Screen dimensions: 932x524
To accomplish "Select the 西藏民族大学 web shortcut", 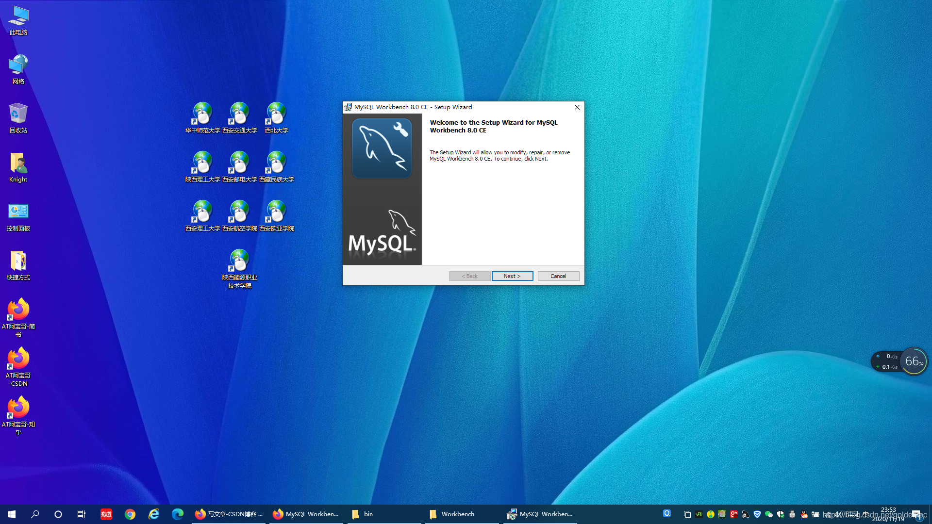I will pyautogui.click(x=277, y=167).
